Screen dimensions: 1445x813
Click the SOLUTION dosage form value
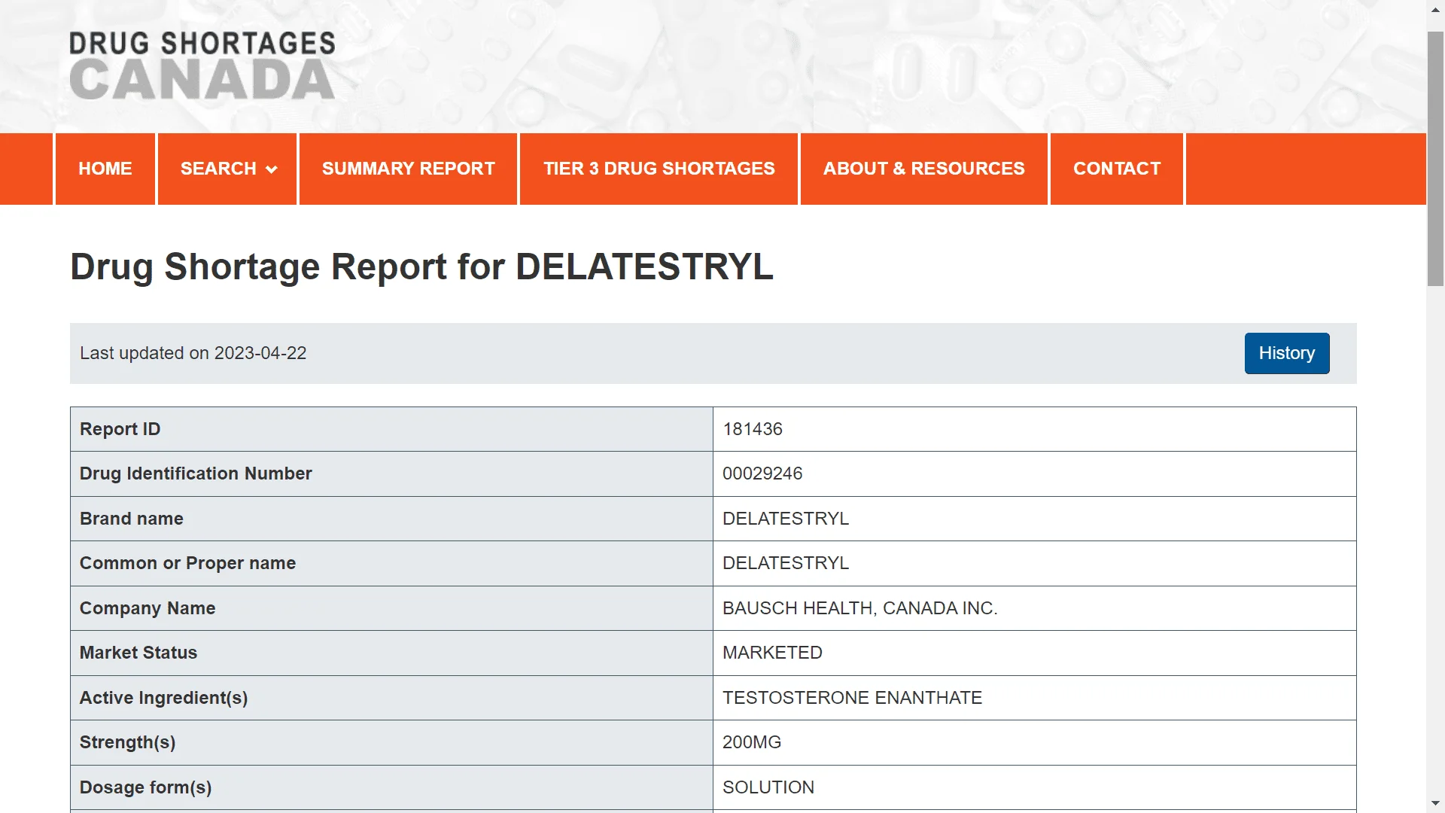(x=768, y=787)
